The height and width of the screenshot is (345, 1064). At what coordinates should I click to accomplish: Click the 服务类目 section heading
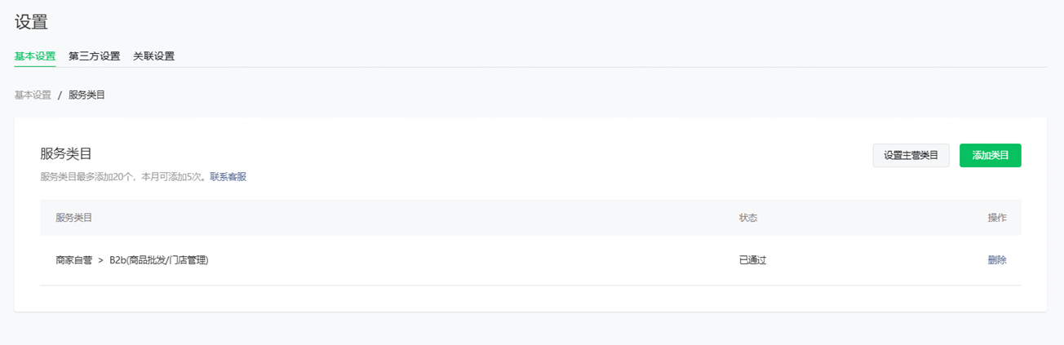pos(66,153)
